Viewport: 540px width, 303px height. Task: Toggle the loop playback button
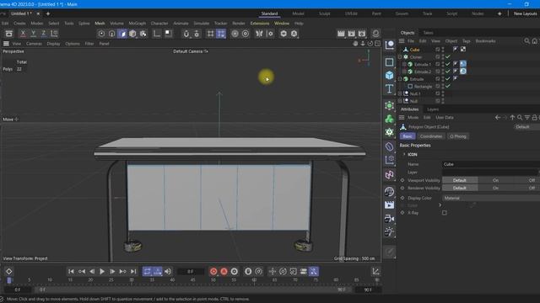pyautogui.click(x=147, y=271)
